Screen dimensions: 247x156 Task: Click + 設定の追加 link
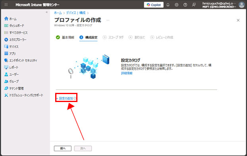pos(65,98)
